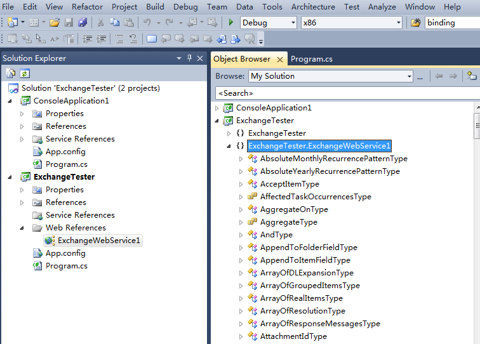The height and width of the screenshot is (344, 480).
Task: Click the Object Browser vertical scrollbar
Action: coord(477,126)
